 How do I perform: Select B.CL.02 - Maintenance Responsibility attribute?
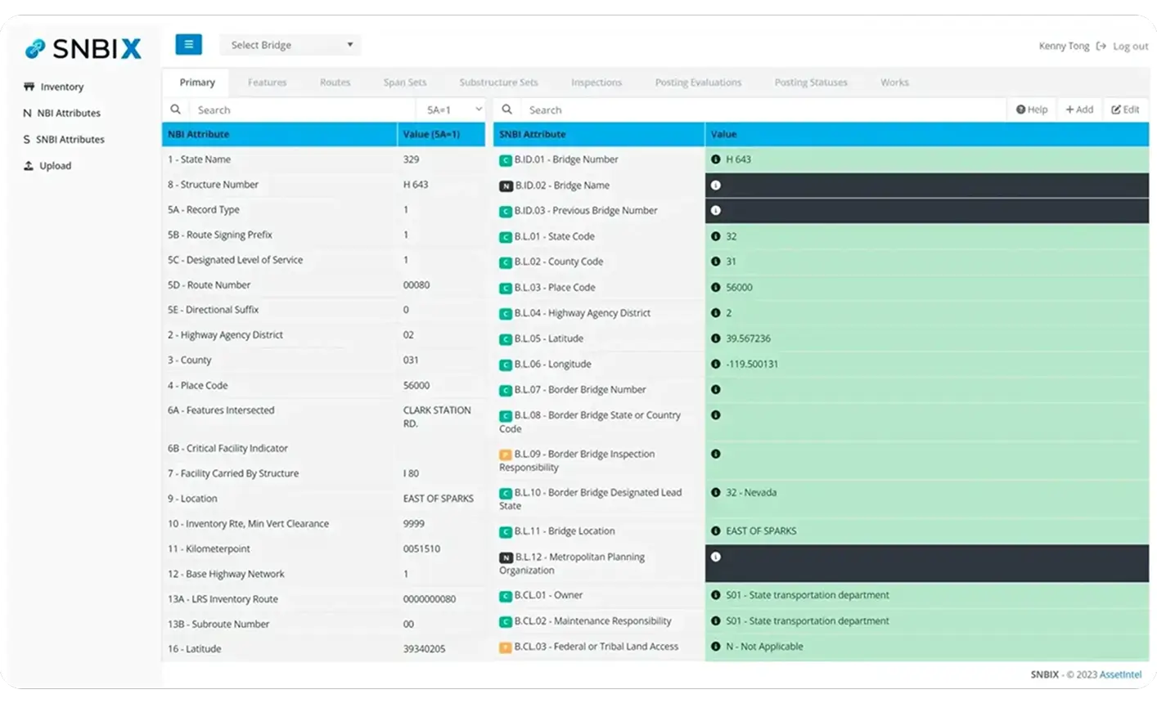pyautogui.click(x=592, y=621)
